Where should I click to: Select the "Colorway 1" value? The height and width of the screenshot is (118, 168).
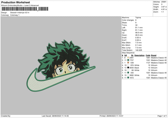[x=15, y=15]
